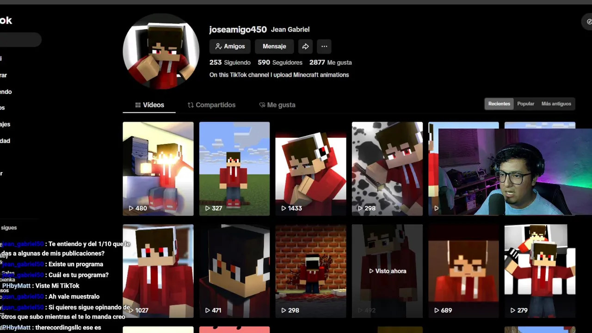Open 590 Seguidores followers list
This screenshot has height=333, width=592.
tap(280, 62)
